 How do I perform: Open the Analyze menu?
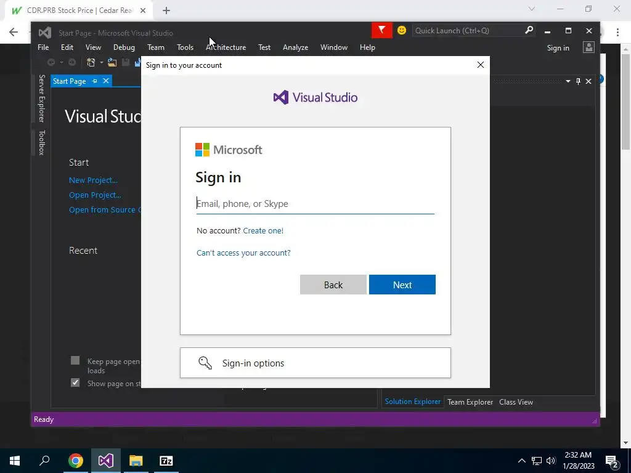coord(295,47)
